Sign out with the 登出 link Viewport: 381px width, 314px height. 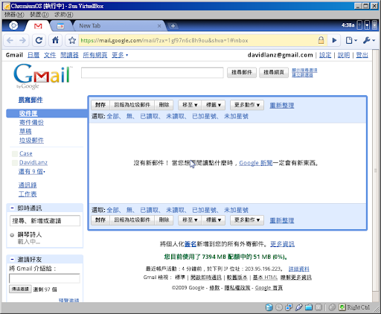pyautogui.click(x=362, y=55)
